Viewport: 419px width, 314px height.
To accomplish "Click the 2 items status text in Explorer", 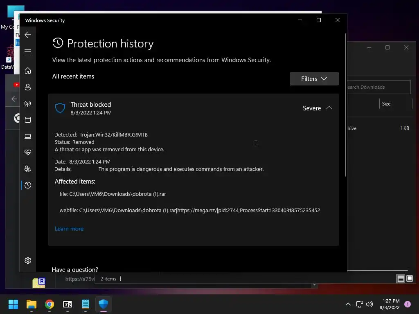I will (108, 279).
